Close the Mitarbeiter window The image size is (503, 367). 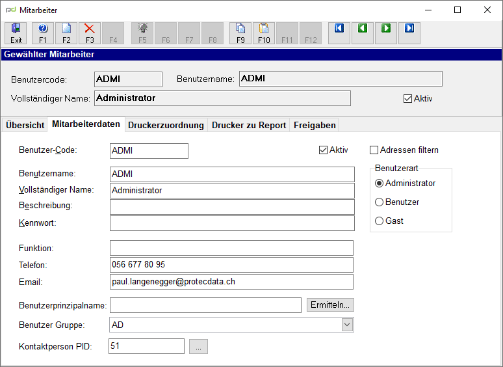tap(487, 10)
